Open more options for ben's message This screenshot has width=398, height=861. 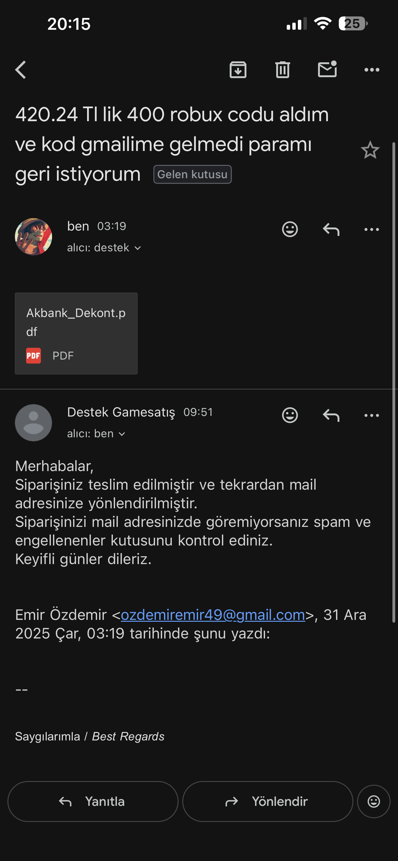(x=372, y=229)
